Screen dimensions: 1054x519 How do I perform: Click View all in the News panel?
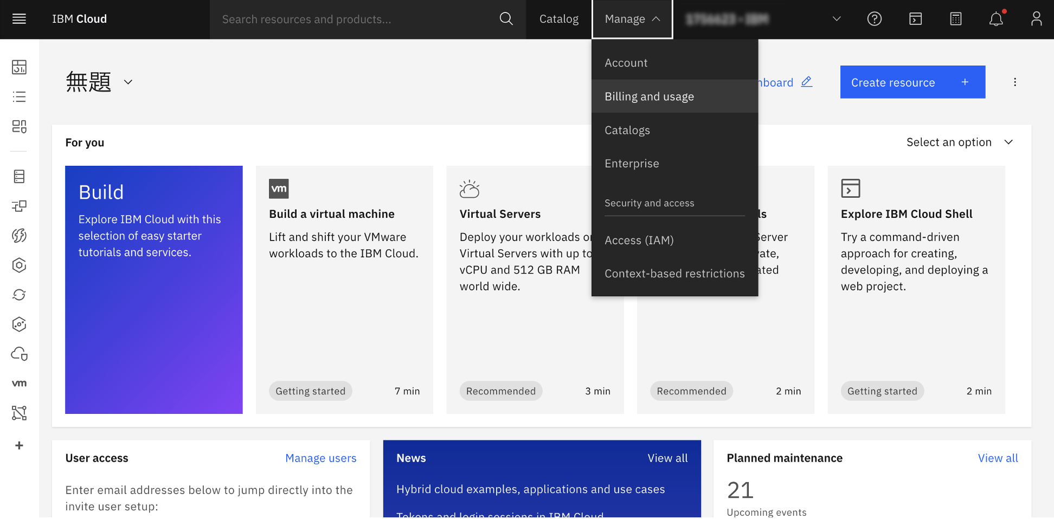[667, 458]
